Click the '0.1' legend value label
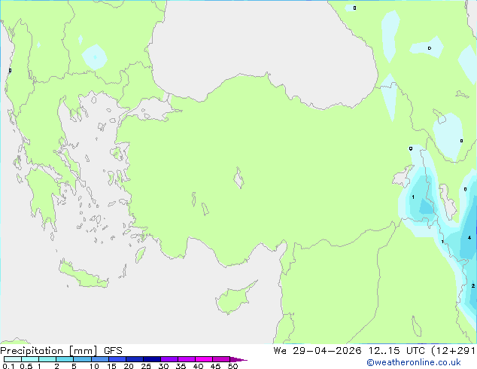The width and height of the screenshot is (477, 369). (x=8, y=366)
